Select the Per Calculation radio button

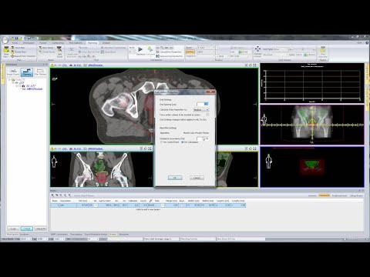tap(183, 142)
